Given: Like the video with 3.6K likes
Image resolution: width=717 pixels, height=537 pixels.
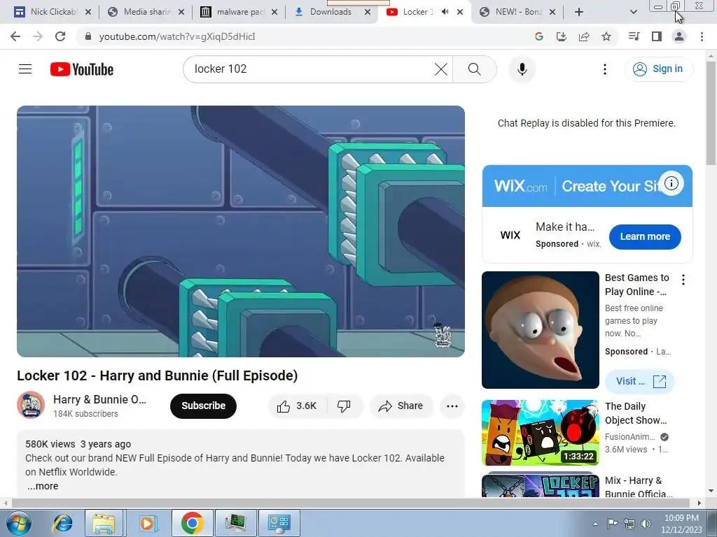Looking at the screenshot, I should pos(298,406).
